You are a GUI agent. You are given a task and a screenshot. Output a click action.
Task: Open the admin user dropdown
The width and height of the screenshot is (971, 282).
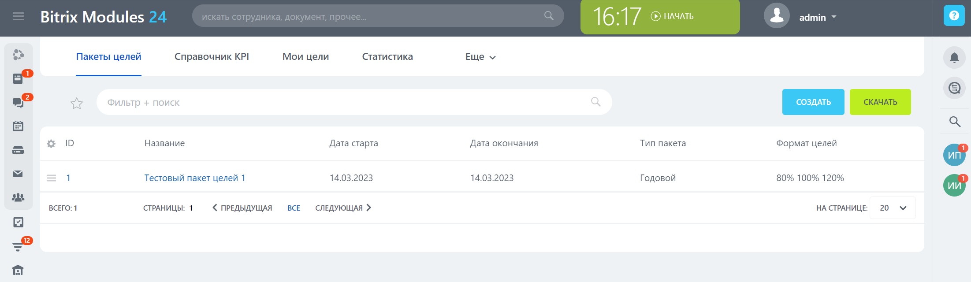coord(818,17)
